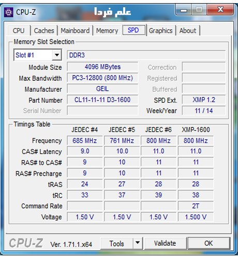Image resolution: width=238 pixels, height=259 pixels.
Task: Select the Slot #1 combo box
Action: coord(38,55)
